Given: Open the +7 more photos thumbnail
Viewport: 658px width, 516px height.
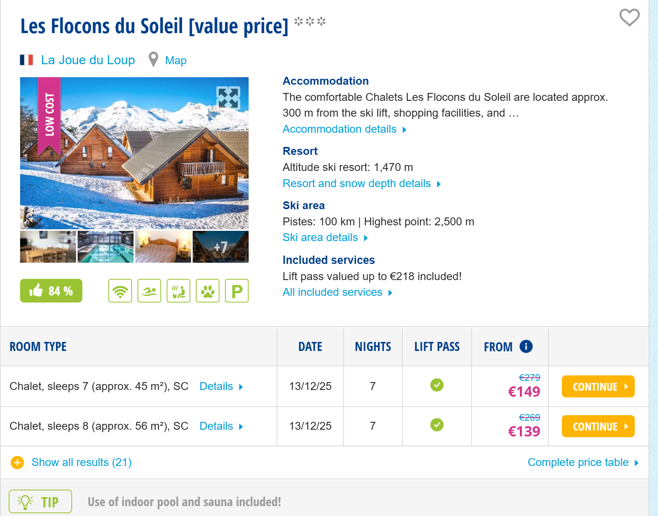Looking at the screenshot, I should 221,247.
